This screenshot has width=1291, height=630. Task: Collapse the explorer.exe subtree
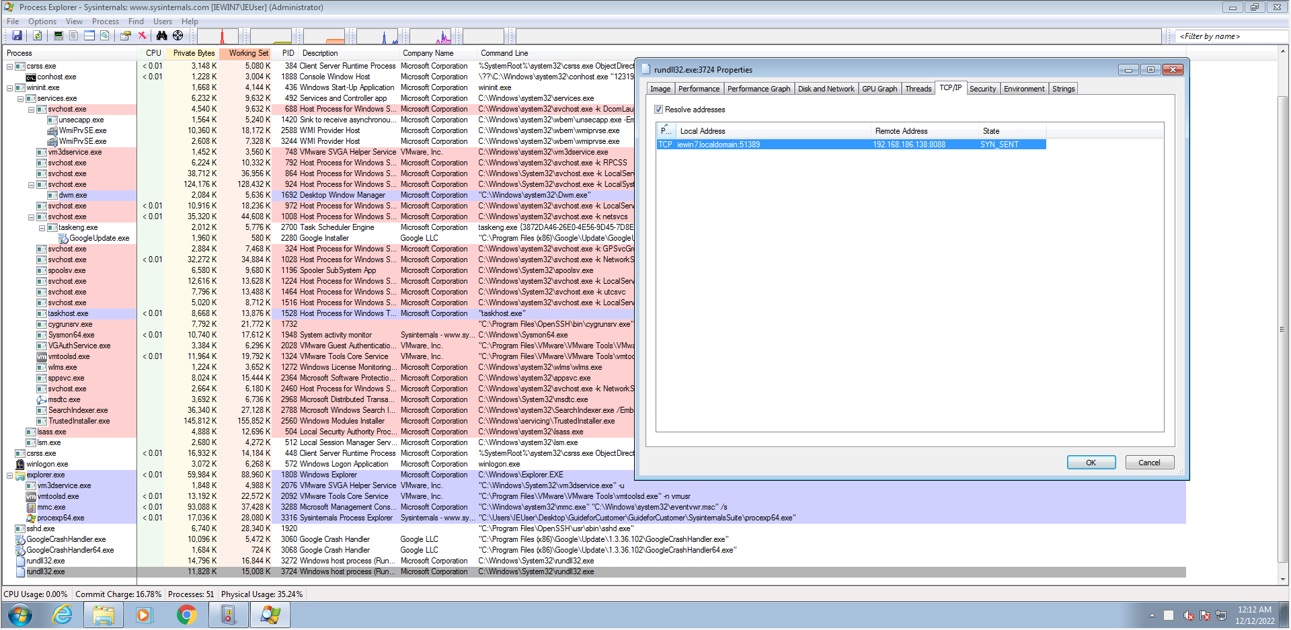click(x=9, y=475)
